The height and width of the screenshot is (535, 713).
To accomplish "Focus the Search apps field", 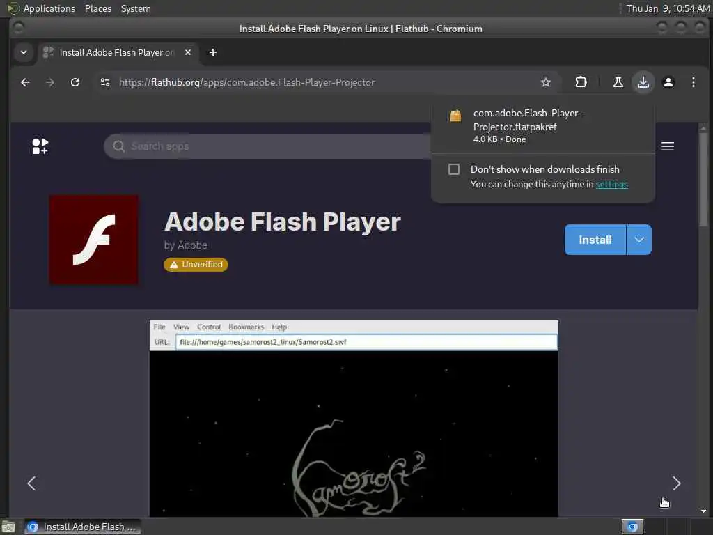I will click(x=268, y=146).
